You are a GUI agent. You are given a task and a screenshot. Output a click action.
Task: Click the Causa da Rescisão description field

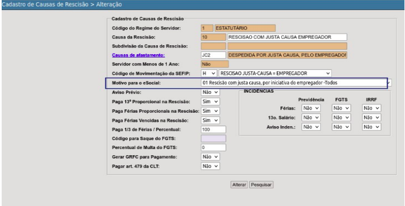(x=287, y=37)
